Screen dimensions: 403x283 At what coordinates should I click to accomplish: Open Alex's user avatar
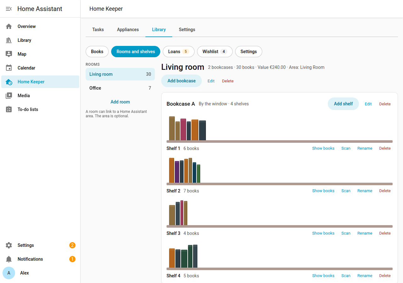coord(9,273)
